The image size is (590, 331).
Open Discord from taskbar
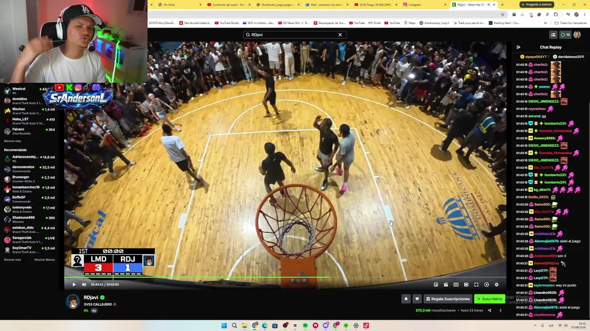325,325
